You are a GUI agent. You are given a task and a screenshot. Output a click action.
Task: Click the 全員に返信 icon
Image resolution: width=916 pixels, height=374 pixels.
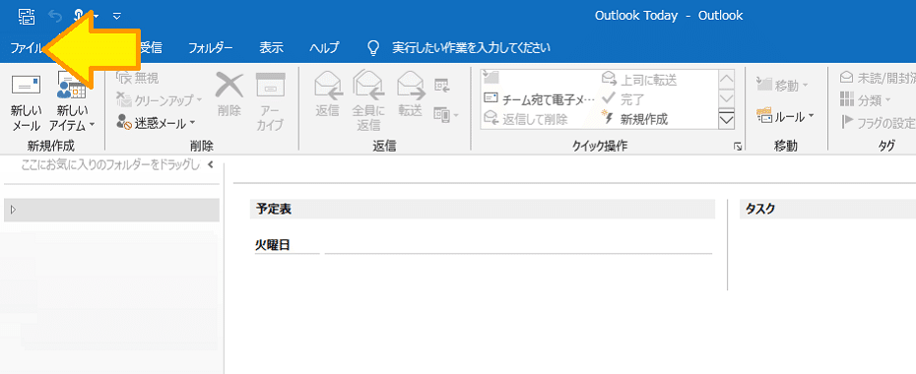(368, 86)
